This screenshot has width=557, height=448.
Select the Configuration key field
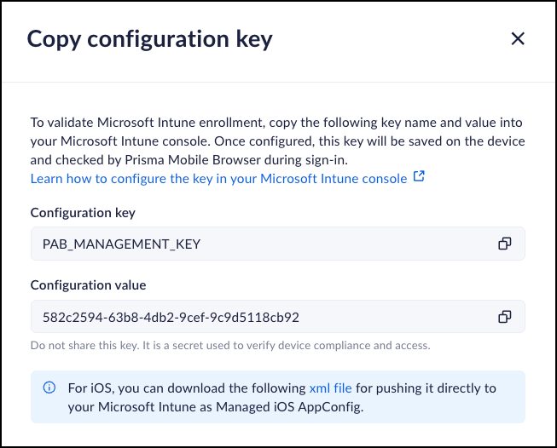278,244
